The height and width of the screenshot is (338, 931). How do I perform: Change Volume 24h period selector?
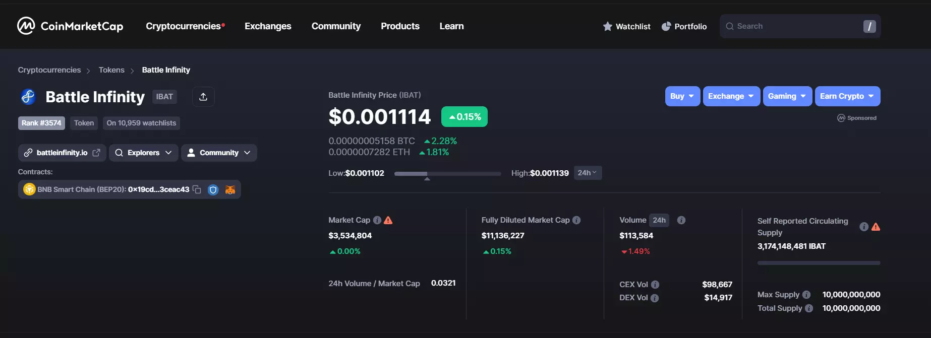point(659,220)
